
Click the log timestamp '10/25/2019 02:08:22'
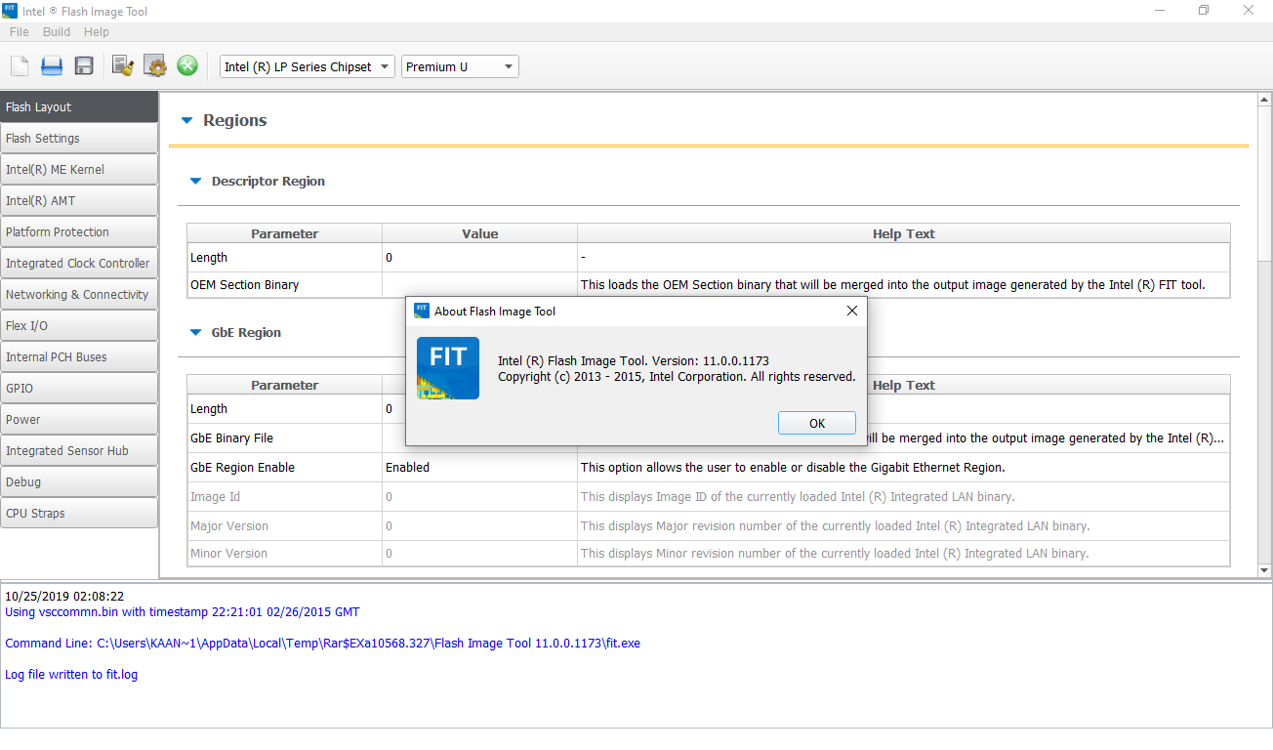tap(64, 597)
